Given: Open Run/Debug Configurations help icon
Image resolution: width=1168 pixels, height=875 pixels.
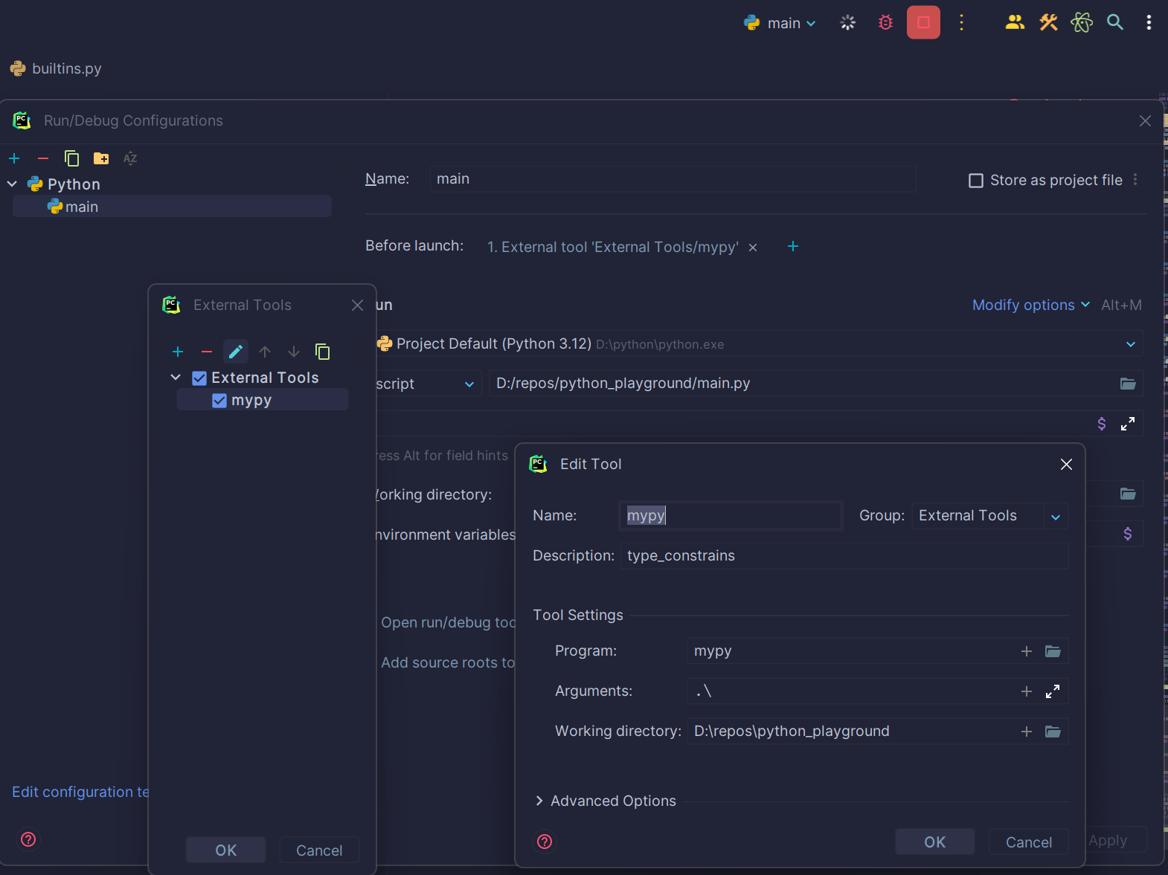Looking at the screenshot, I should [x=28, y=839].
